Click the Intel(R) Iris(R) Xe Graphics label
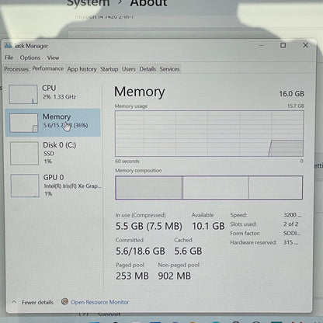Image resolution: width=323 pixels, height=323 pixels. click(72, 186)
